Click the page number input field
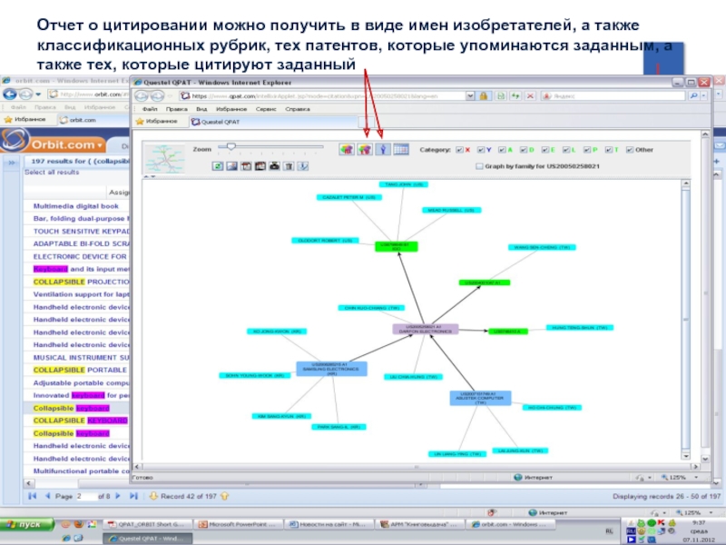Viewport: 726px width, 545px height. coord(87,496)
